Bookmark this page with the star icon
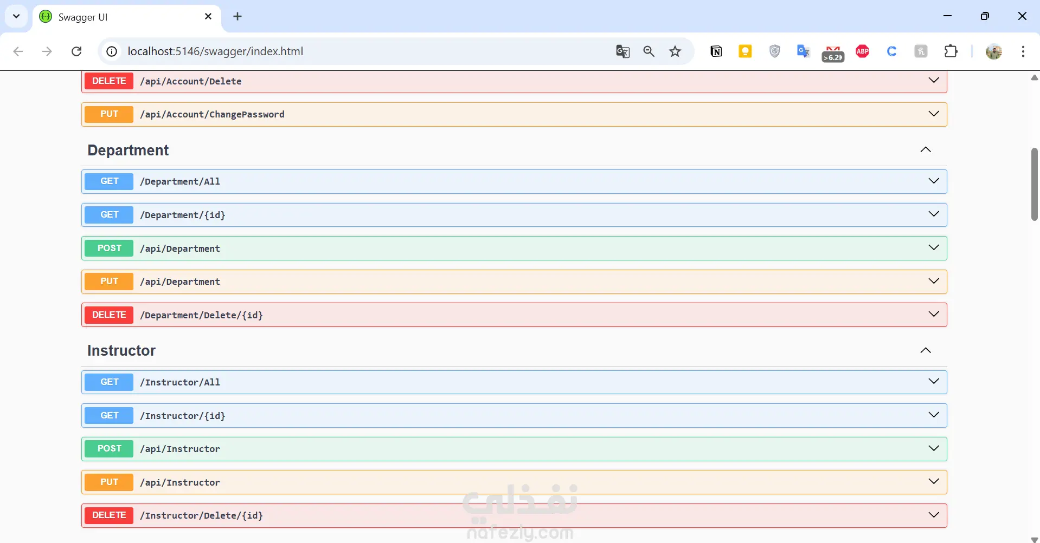The height and width of the screenshot is (543, 1040). click(675, 51)
